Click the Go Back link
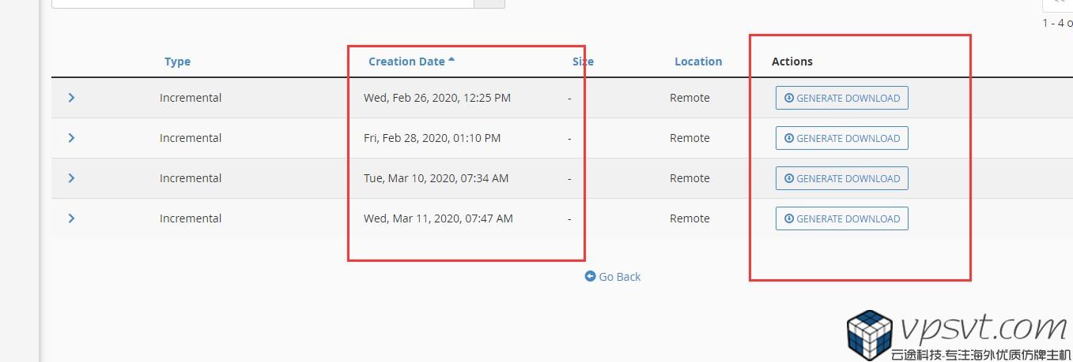Viewport: 1073px width, 362px height. [x=620, y=277]
